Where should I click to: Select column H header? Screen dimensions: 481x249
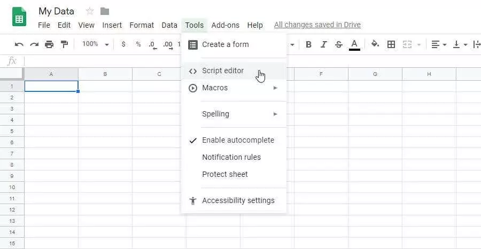click(429, 74)
